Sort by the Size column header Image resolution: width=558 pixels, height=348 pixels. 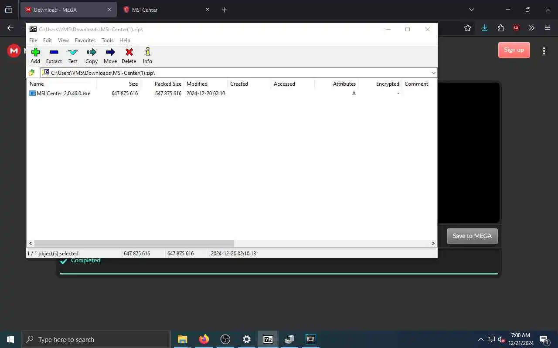(119, 84)
